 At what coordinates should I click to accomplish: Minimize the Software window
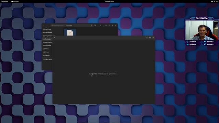pos(147,38)
